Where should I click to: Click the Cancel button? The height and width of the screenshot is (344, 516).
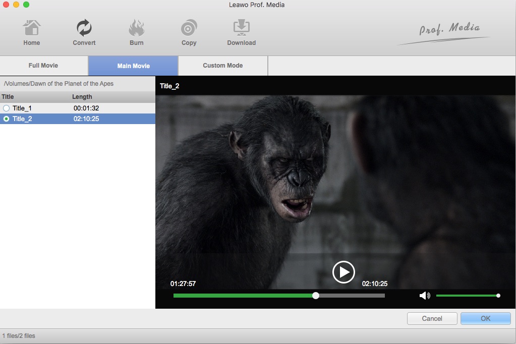point(432,318)
